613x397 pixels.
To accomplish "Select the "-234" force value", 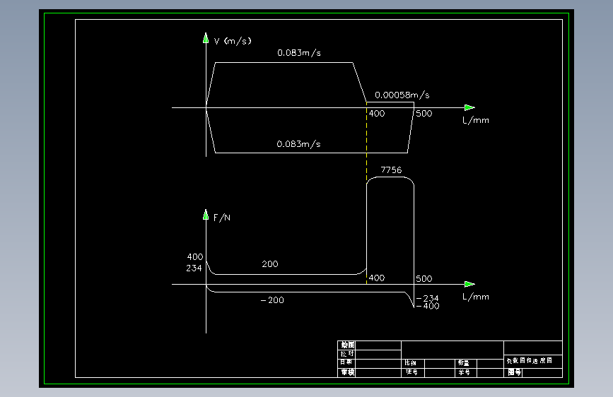I will pyautogui.click(x=428, y=298).
